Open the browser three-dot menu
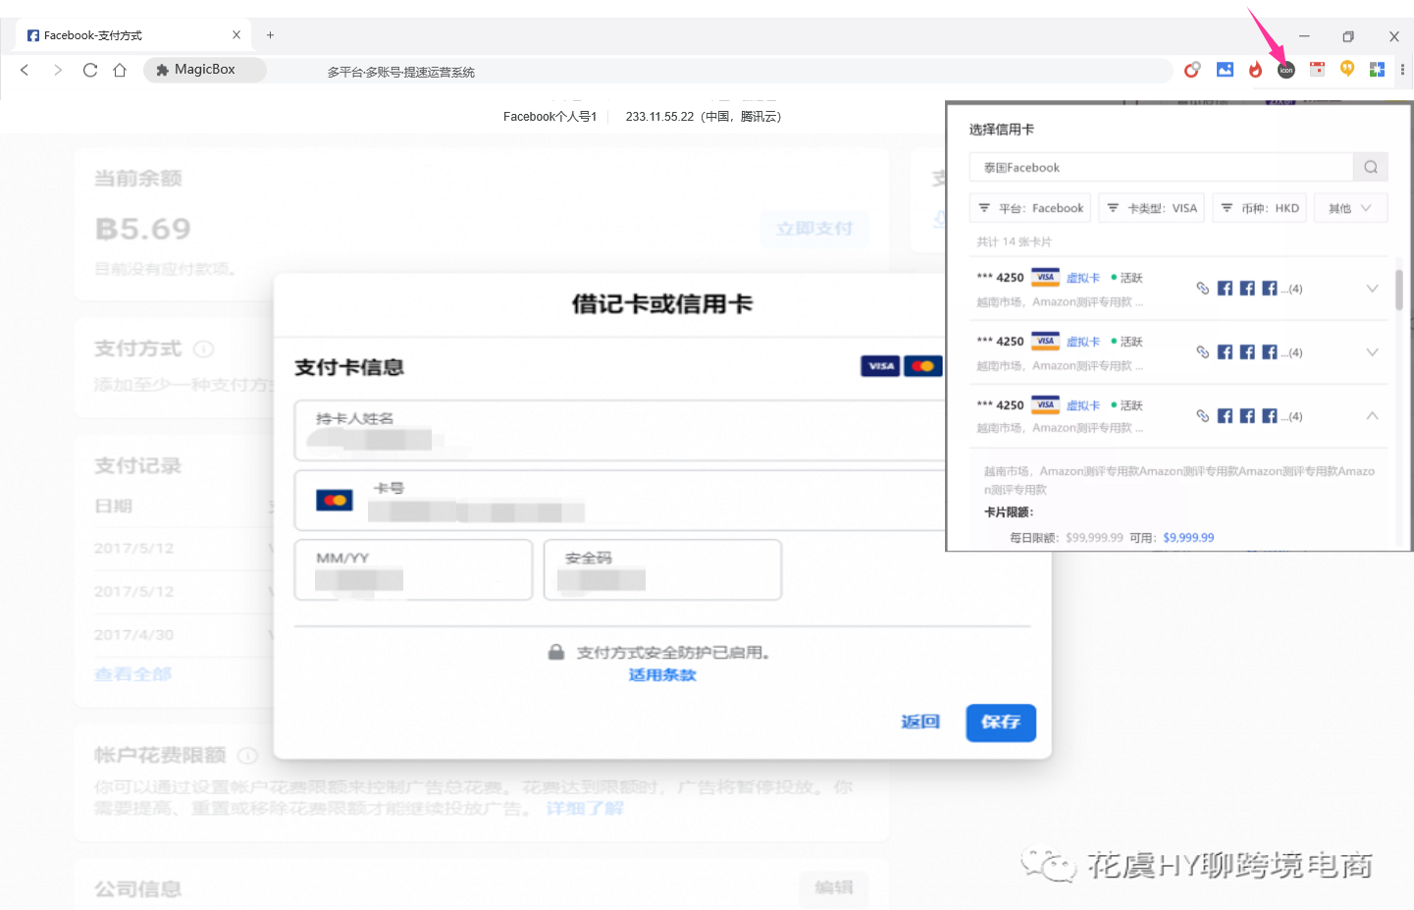The width and height of the screenshot is (1414, 910). (x=1402, y=70)
